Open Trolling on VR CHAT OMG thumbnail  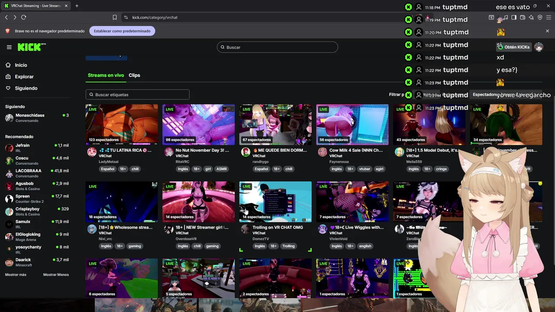click(275, 201)
